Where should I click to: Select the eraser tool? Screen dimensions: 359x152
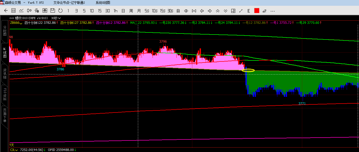pyautogui.click(x=264, y=11)
